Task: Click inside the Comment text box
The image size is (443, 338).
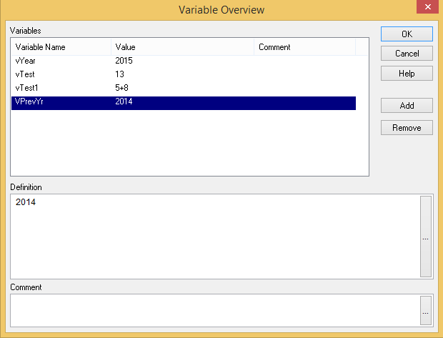Action: [214, 312]
